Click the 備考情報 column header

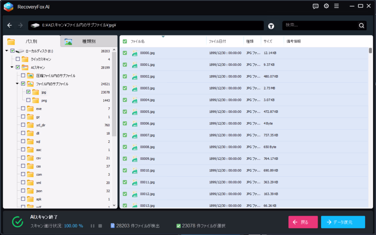[x=293, y=41]
